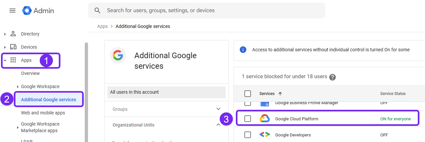Click the Google Cloud Platform icon
Image resolution: width=425 pixels, height=142 pixels.
tap(265, 119)
